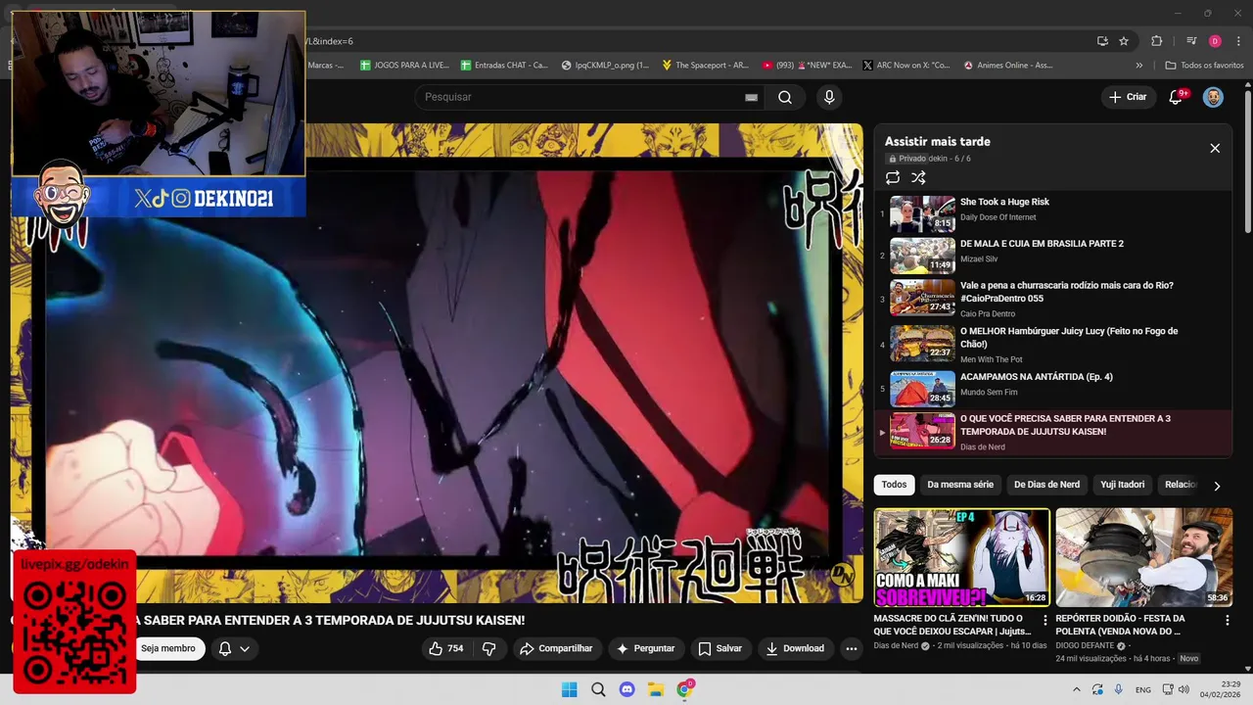Select the 'Yuji Itadori' chip
Image resolution: width=1253 pixels, height=705 pixels.
(1122, 485)
